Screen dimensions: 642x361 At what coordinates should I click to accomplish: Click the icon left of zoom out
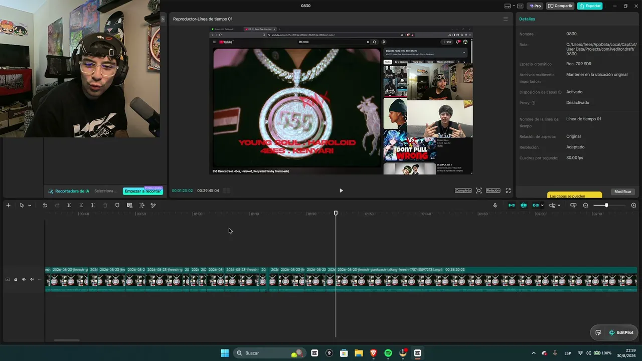(573, 205)
